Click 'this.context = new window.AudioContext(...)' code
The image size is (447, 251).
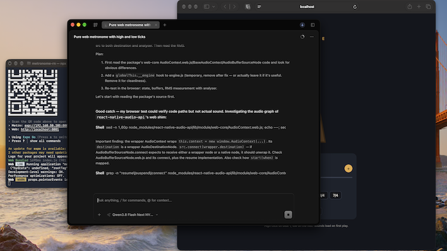click(222, 141)
